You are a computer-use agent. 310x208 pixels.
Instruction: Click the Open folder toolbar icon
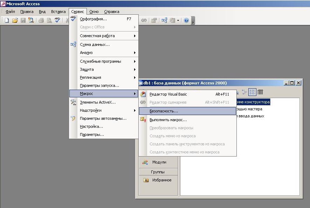(15, 20)
